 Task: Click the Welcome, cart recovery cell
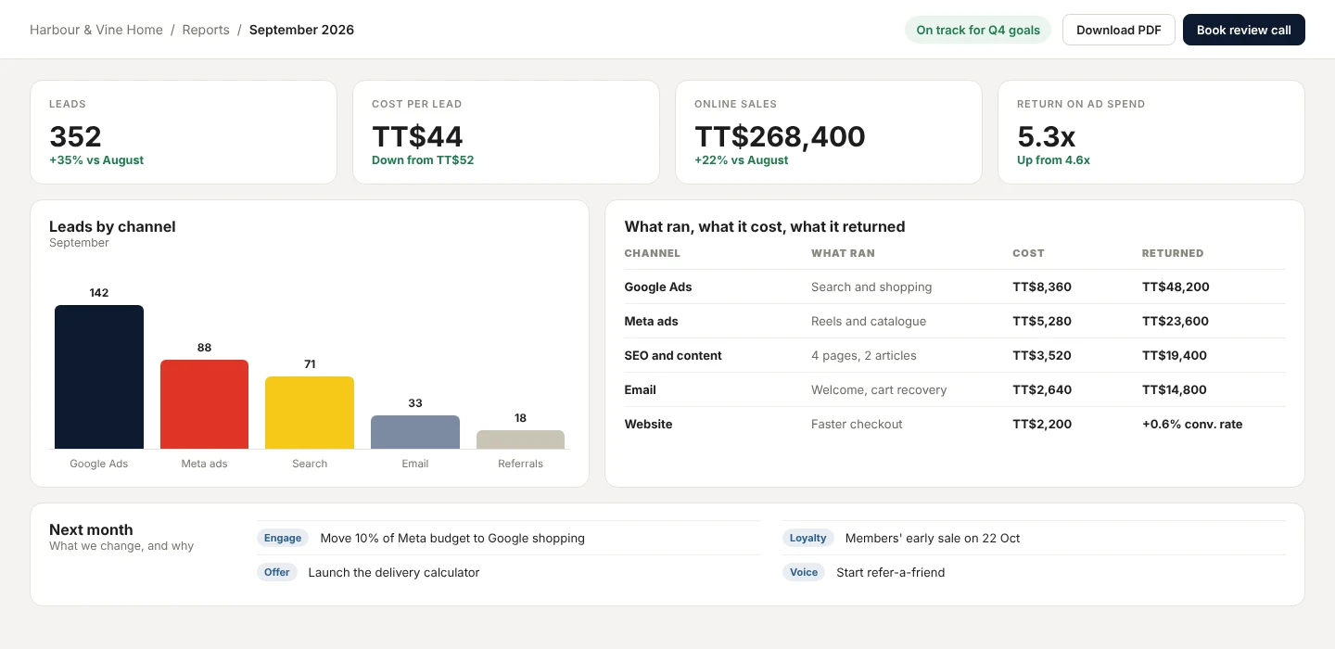(x=879, y=389)
